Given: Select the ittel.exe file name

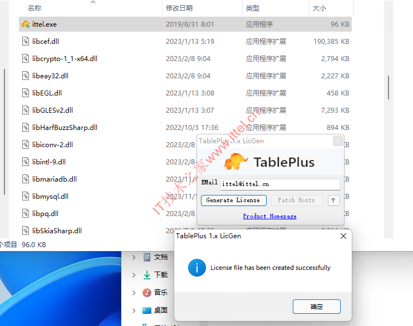Looking at the screenshot, I should coord(45,24).
